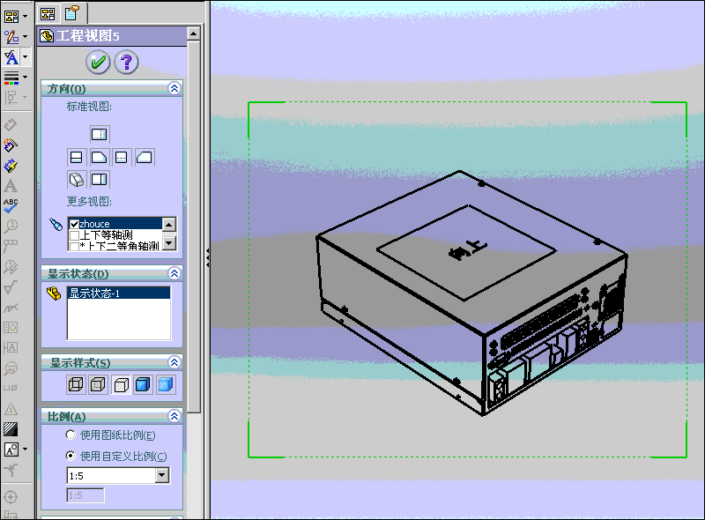This screenshot has width=705, height=520.
Task: Collapse the 比例(A) section
Action: click(x=174, y=416)
